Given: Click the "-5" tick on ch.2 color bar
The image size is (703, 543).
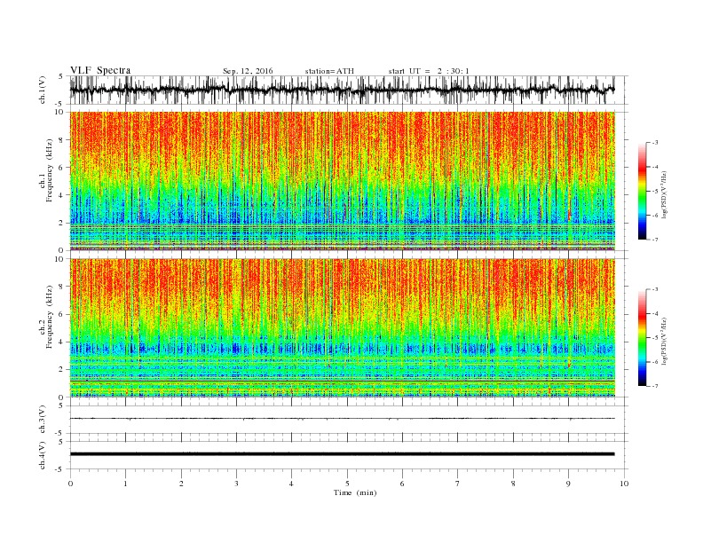Looking at the screenshot, I should 655,337.
